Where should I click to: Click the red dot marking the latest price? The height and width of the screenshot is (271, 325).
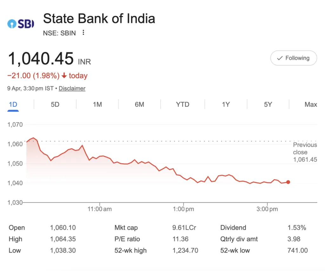(288, 182)
